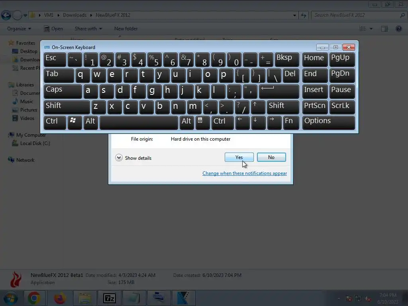Open Options on the On-Screen Keyboard
Image resolution: width=408 pixels, height=306 pixels.
click(329, 123)
